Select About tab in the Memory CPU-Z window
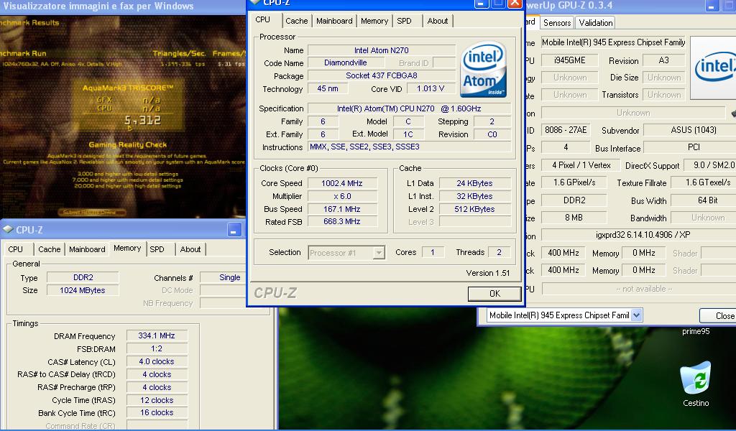This screenshot has height=431, width=736. pyautogui.click(x=190, y=249)
